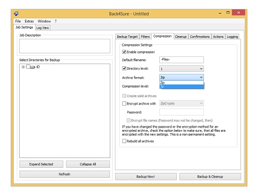
Task: Open the Actions tab
Action: click(x=218, y=36)
